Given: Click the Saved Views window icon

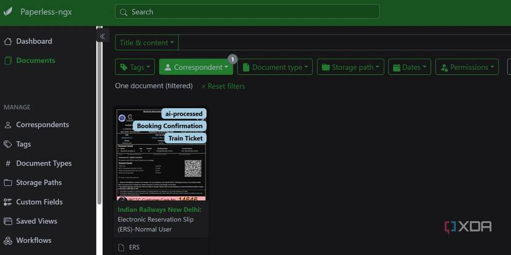Looking at the screenshot, I should (x=8, y=221).
